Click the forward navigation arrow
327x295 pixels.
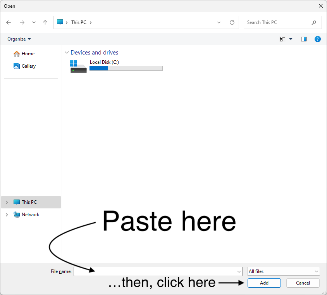click(x=22, y=22)
